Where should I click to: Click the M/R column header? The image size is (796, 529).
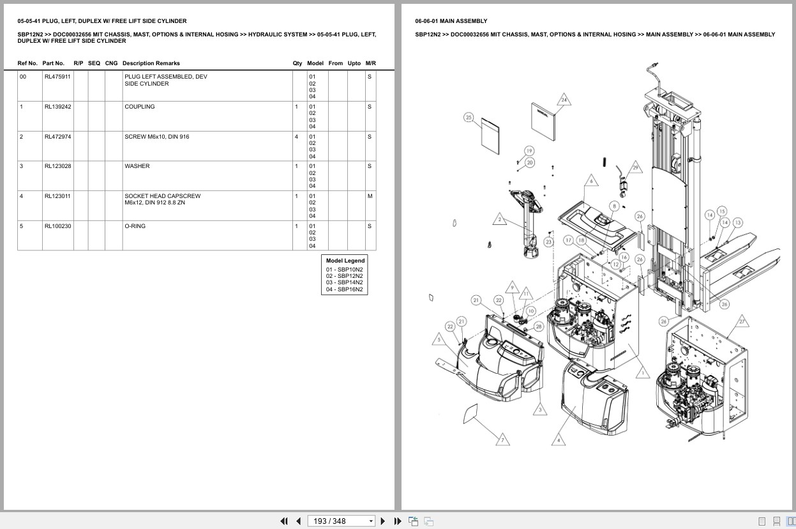[x=371, y=63]
